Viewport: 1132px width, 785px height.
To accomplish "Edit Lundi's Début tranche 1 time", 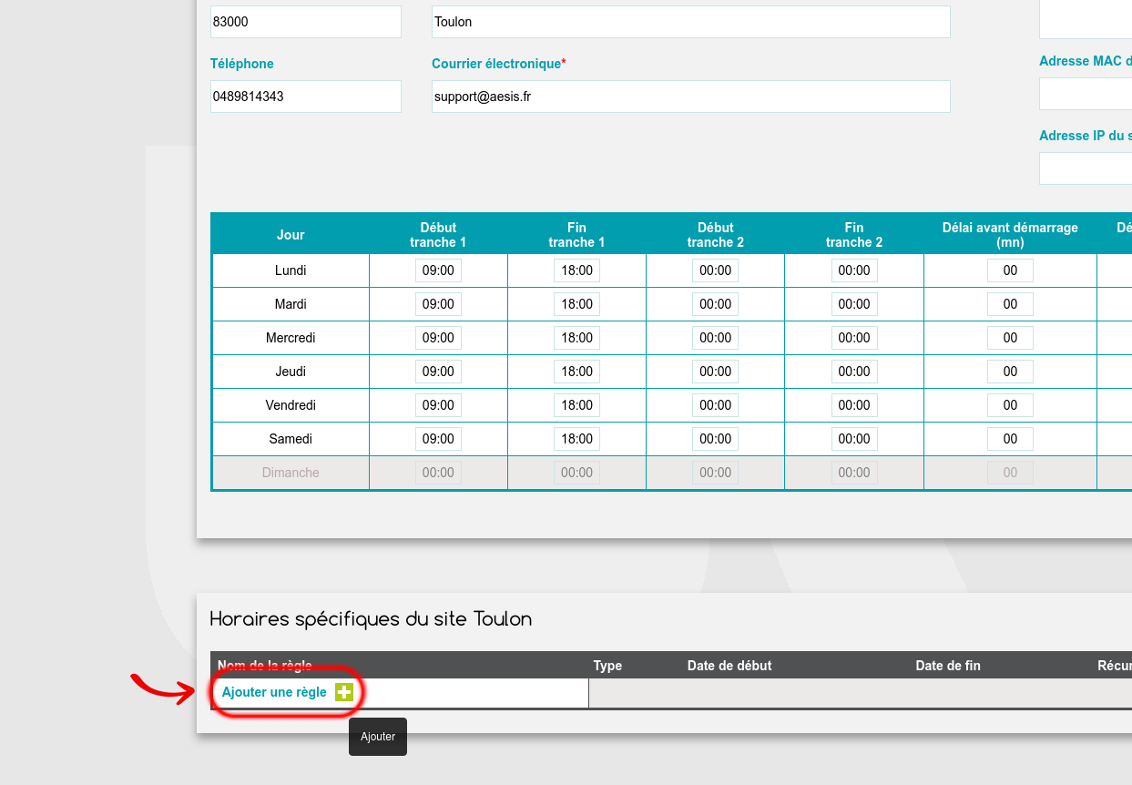I will pos(438,270).
